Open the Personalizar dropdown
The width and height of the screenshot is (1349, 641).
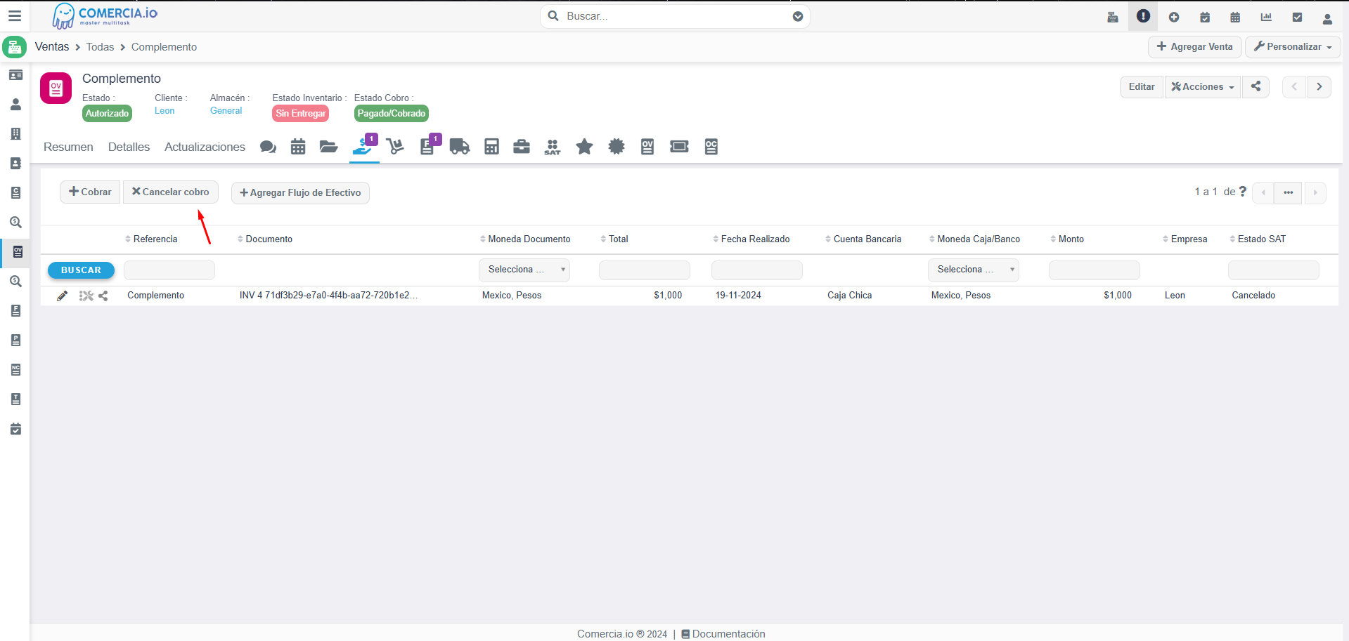1293,46
